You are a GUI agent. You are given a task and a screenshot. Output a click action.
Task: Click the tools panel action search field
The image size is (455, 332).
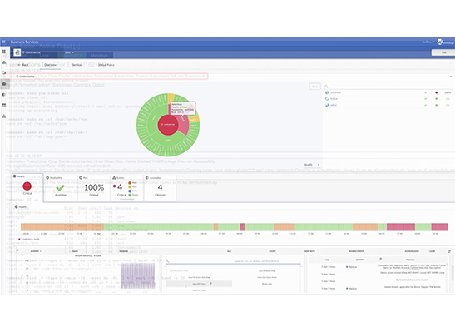(234, 261)
